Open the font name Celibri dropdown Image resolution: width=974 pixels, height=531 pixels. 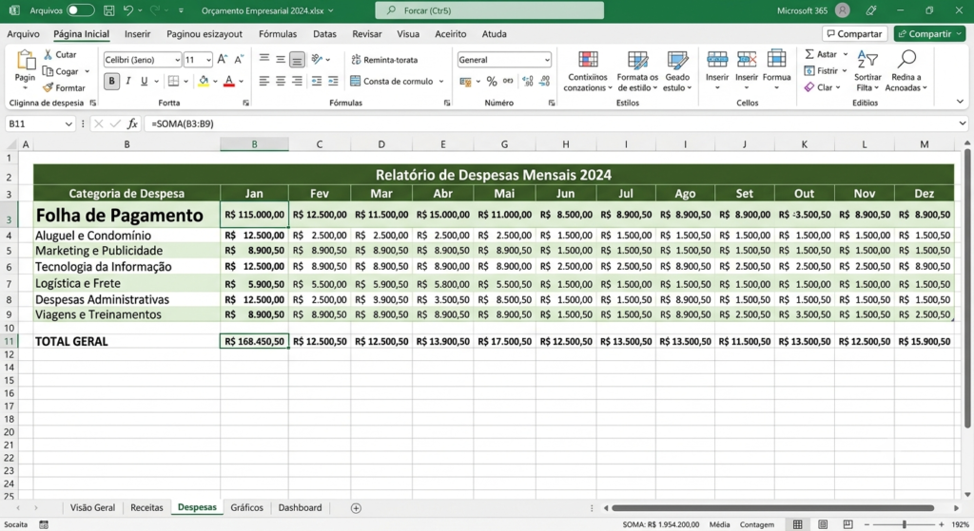[x=177, y=60]
